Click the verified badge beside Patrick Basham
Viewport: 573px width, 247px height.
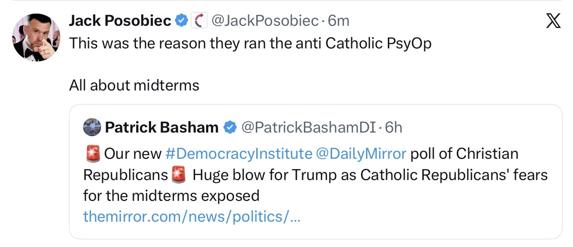pos(230,128)
